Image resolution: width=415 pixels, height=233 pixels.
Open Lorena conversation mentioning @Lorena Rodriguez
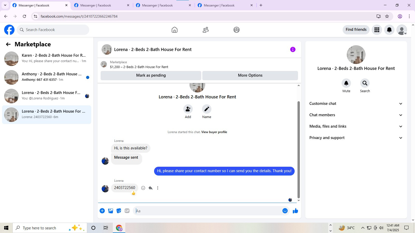47,96
